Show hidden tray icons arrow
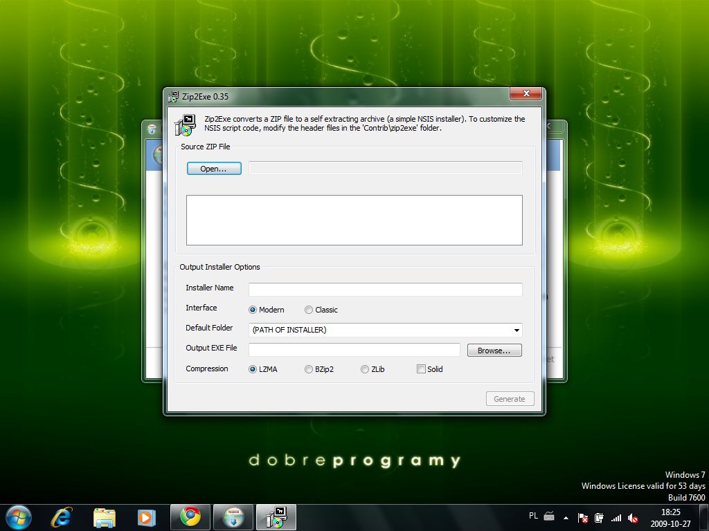The width and height of the screenshot is (709, 531). 566,518
